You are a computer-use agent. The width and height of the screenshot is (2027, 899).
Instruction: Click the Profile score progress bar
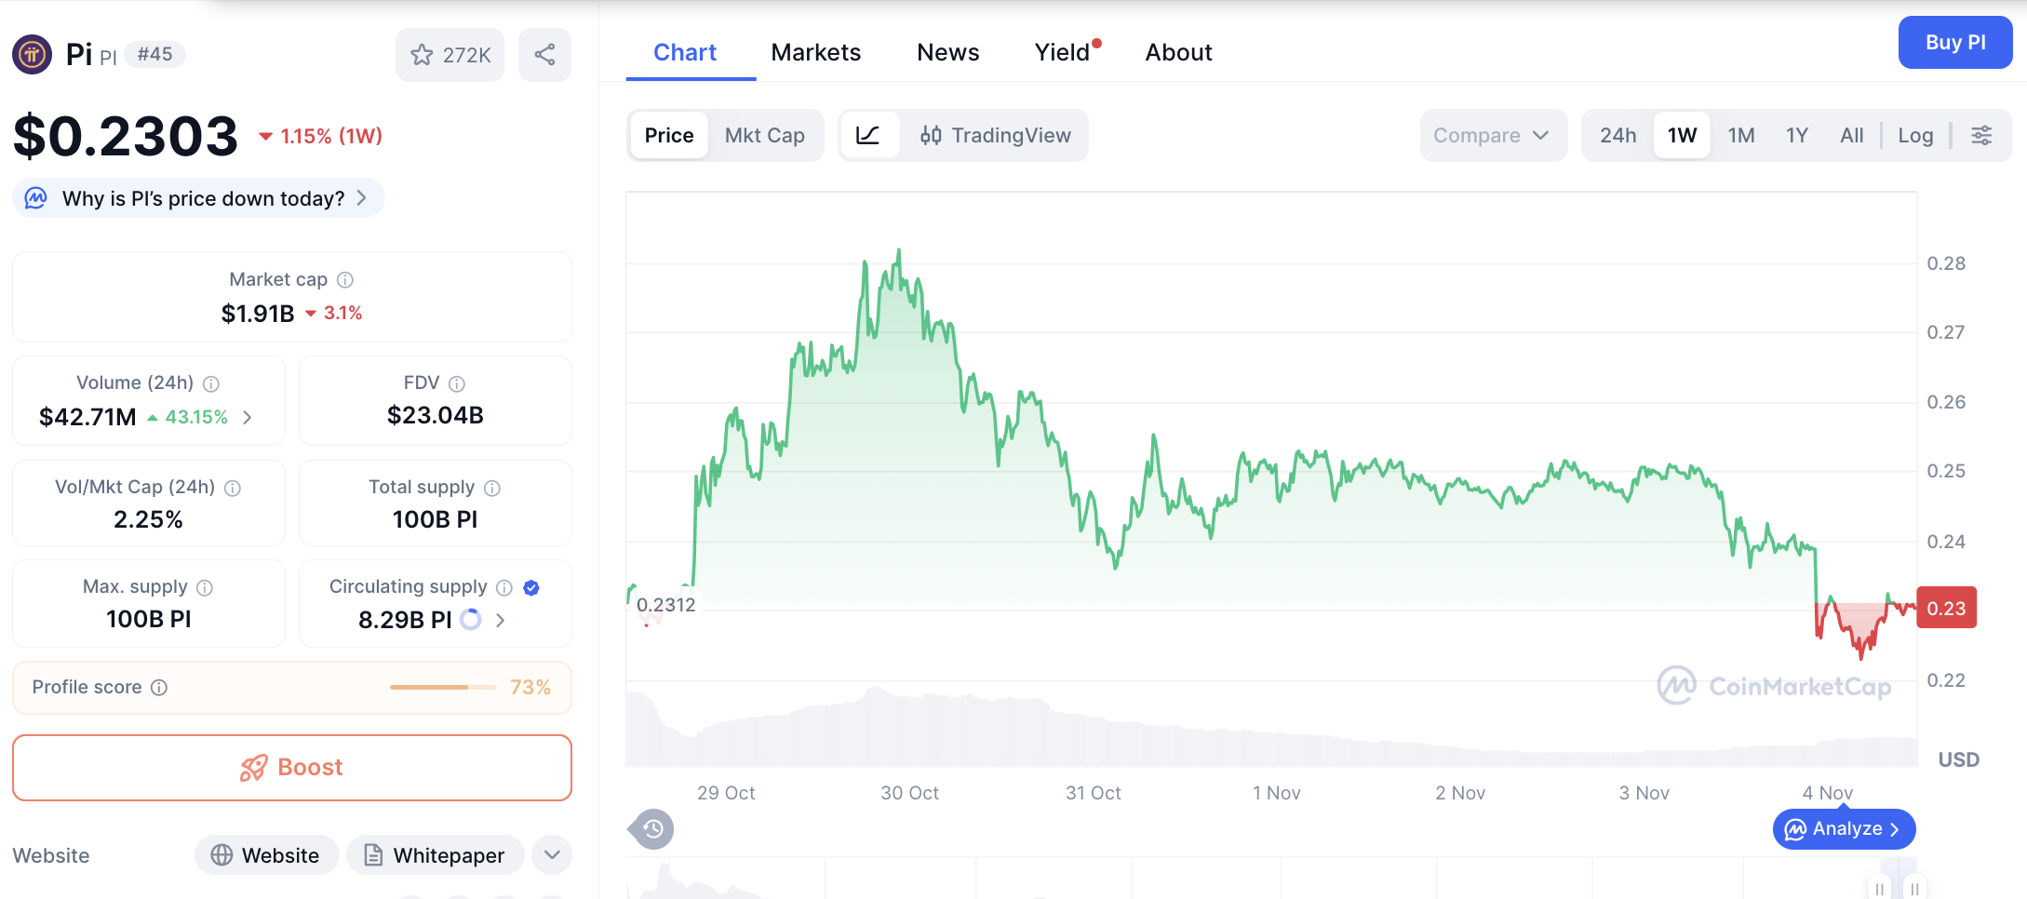443,687
